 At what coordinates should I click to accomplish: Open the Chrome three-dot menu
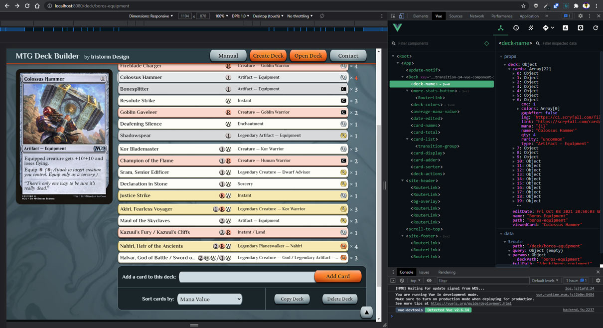(597, 6)
